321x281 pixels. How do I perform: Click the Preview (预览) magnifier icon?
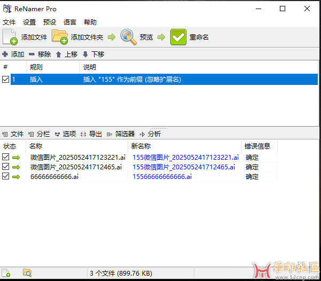(129, 37)
